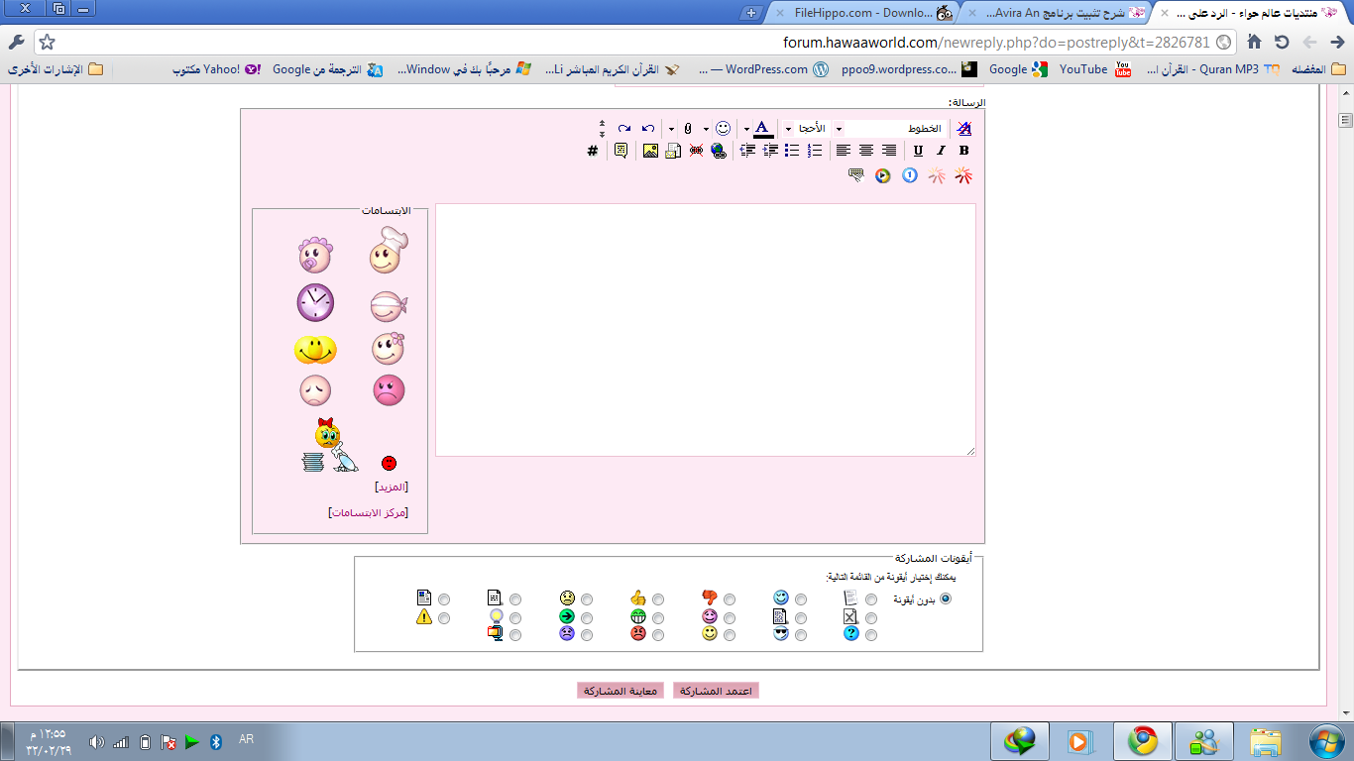1354x761 pixels.
Task: Click the 'اعتمد المشاركة' submit button
Action: (716, 691)
